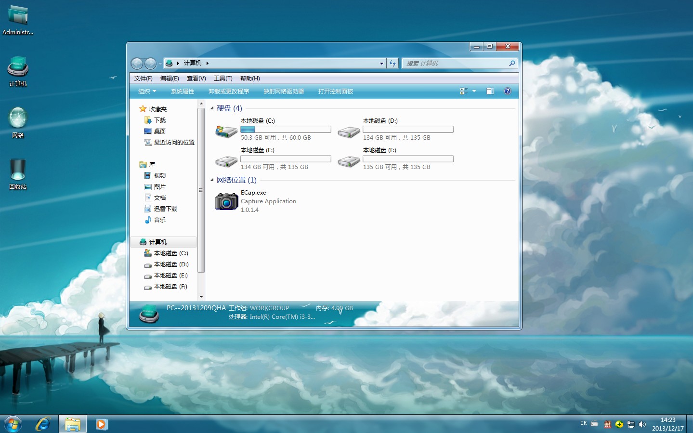Select 音乐 library in sidebar
Image resolution: width=693 pixels, height=433 pixels.
(159, 220)
